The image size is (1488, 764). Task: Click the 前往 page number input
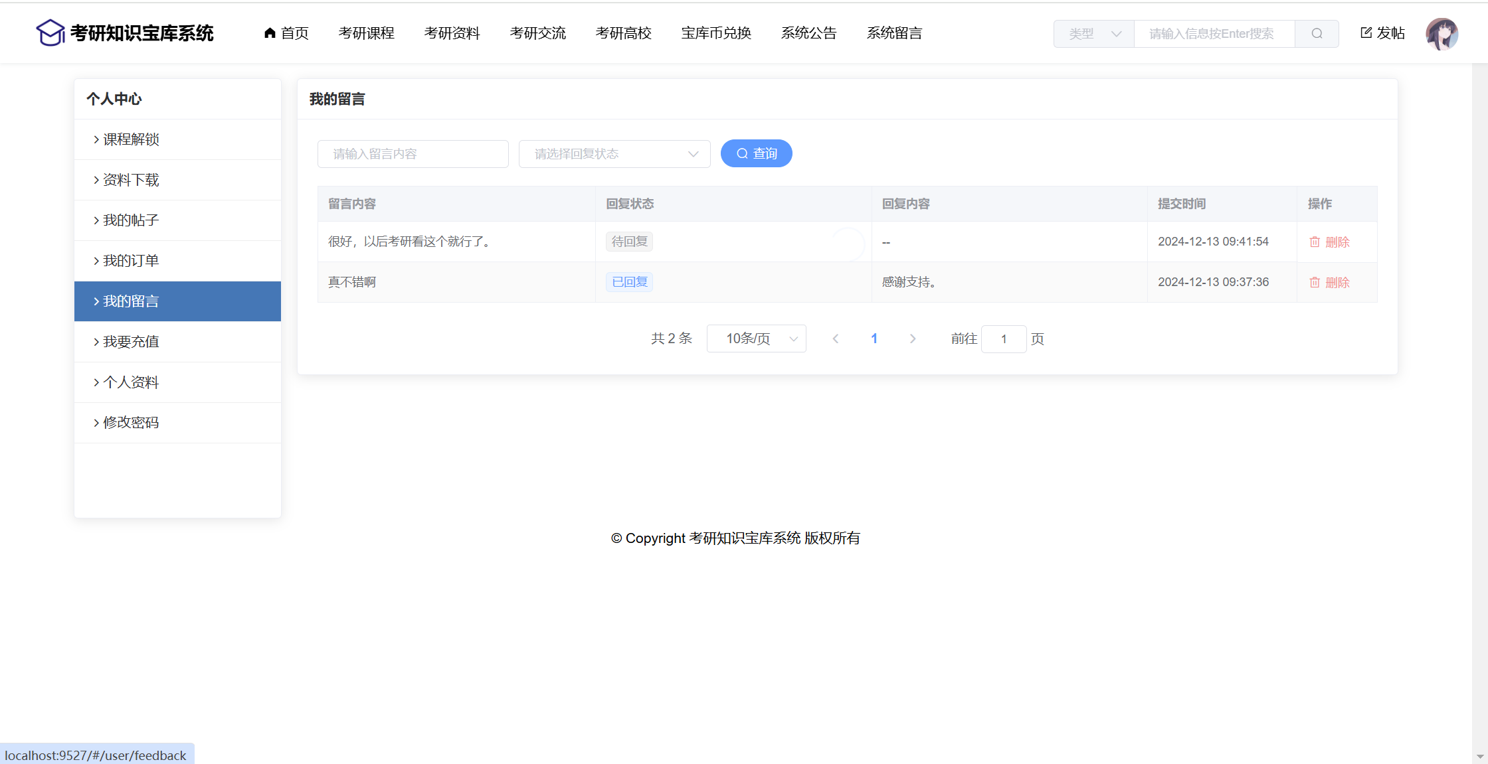coord(1004,339)
